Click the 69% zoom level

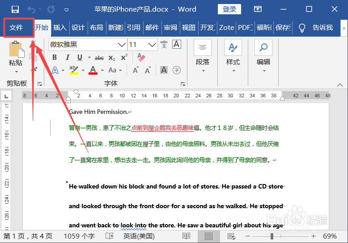pos(330,236)
